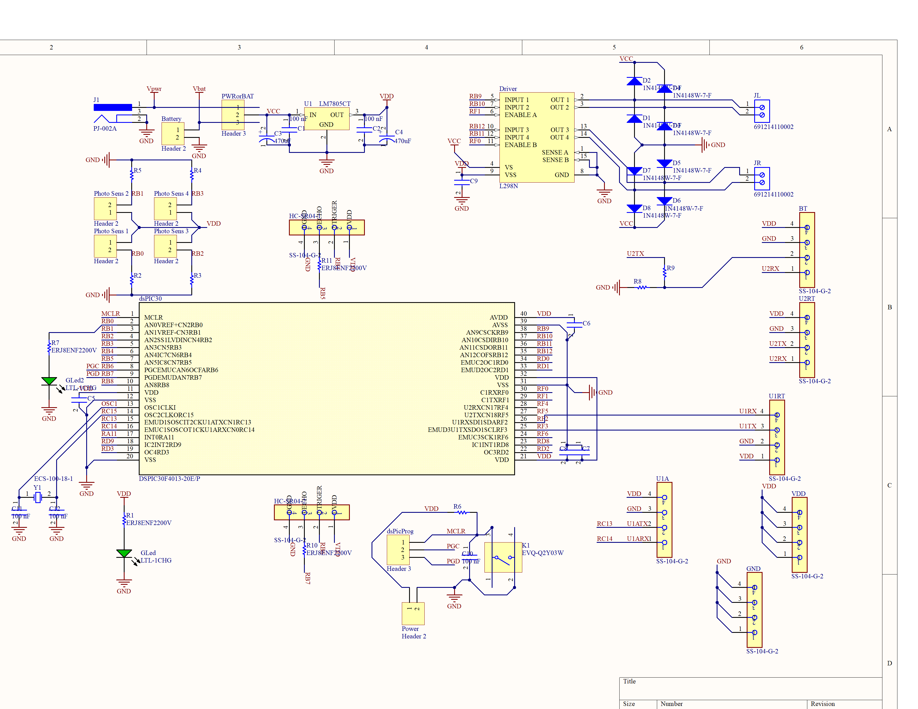Select the U2RT connector body
918x709 pixels.
point(807,340)
